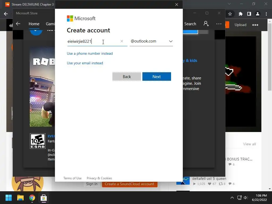Click the SoundCloud Sign in button
The height and width of the screenshot is (204, 272).
tap(92, 184)
